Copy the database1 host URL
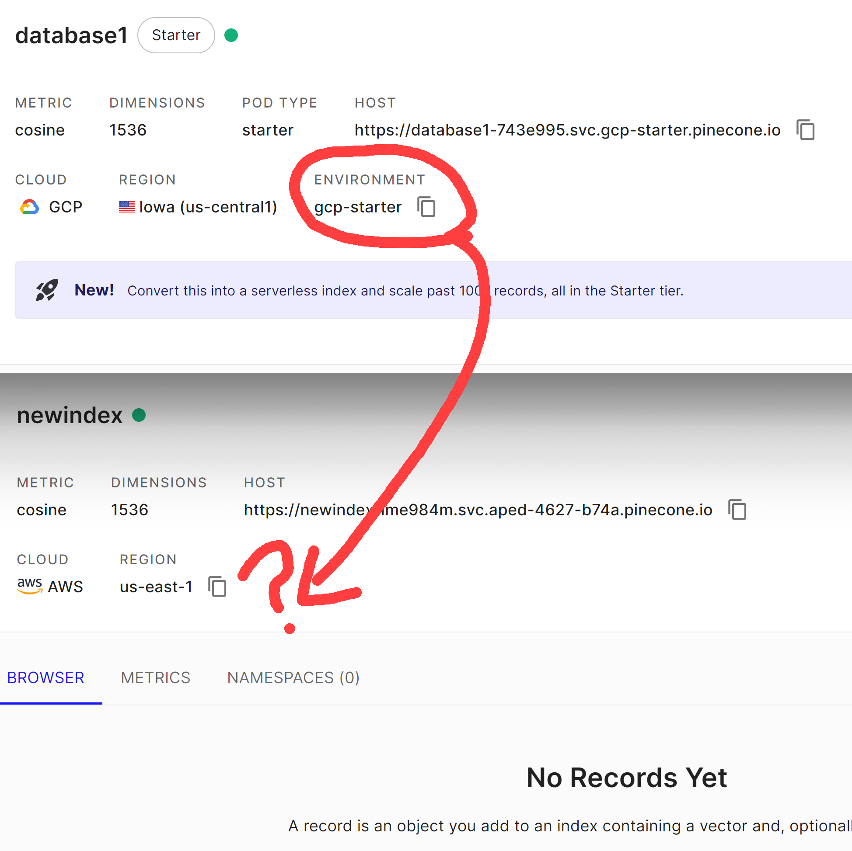 pyautogui.click(x=805, y=130)
